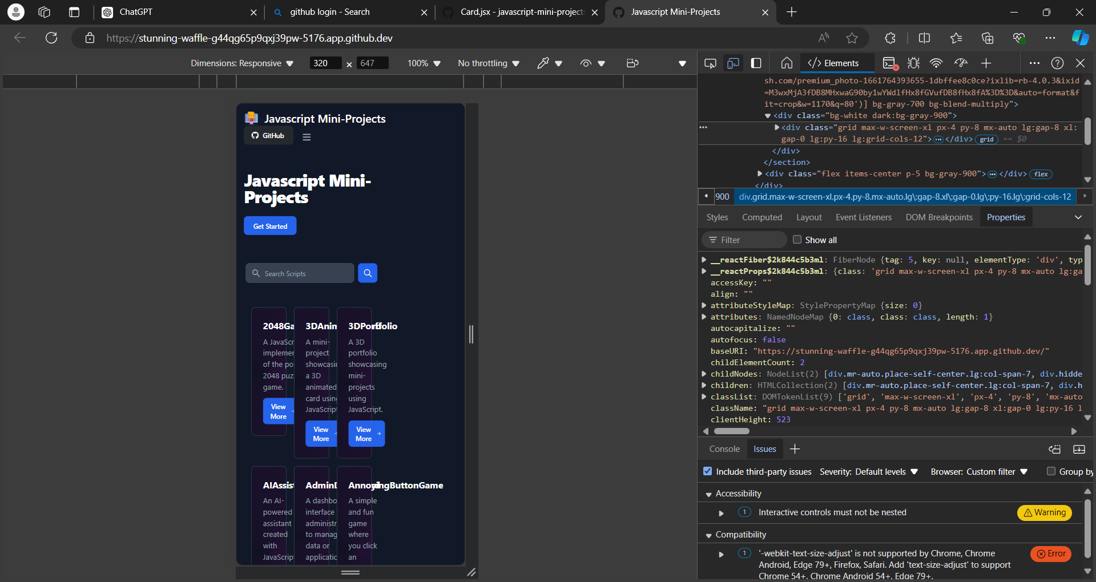Expand the attributeStyleMap property
1096x582 pixels.
pos(704,305)
